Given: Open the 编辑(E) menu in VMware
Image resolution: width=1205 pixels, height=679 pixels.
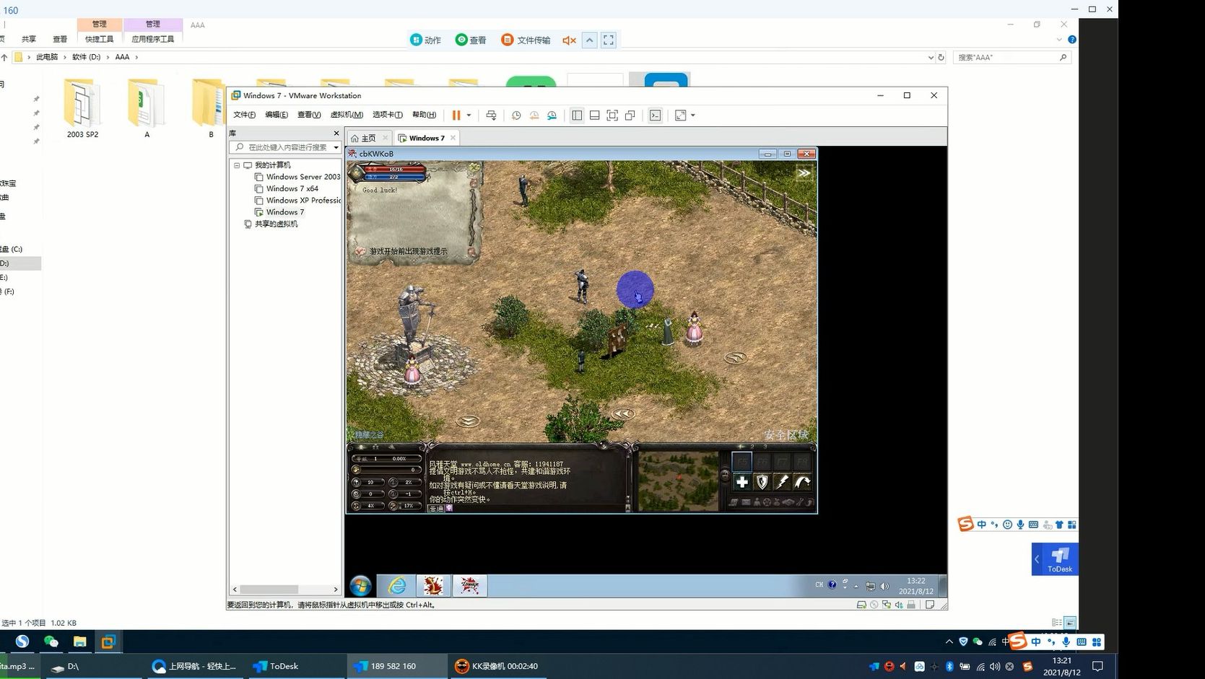Looking at the screenshot, I should [277, 115].
